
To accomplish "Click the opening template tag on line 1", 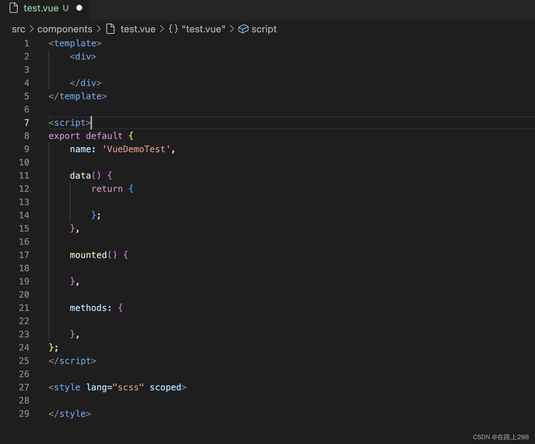I will [75, 43].
